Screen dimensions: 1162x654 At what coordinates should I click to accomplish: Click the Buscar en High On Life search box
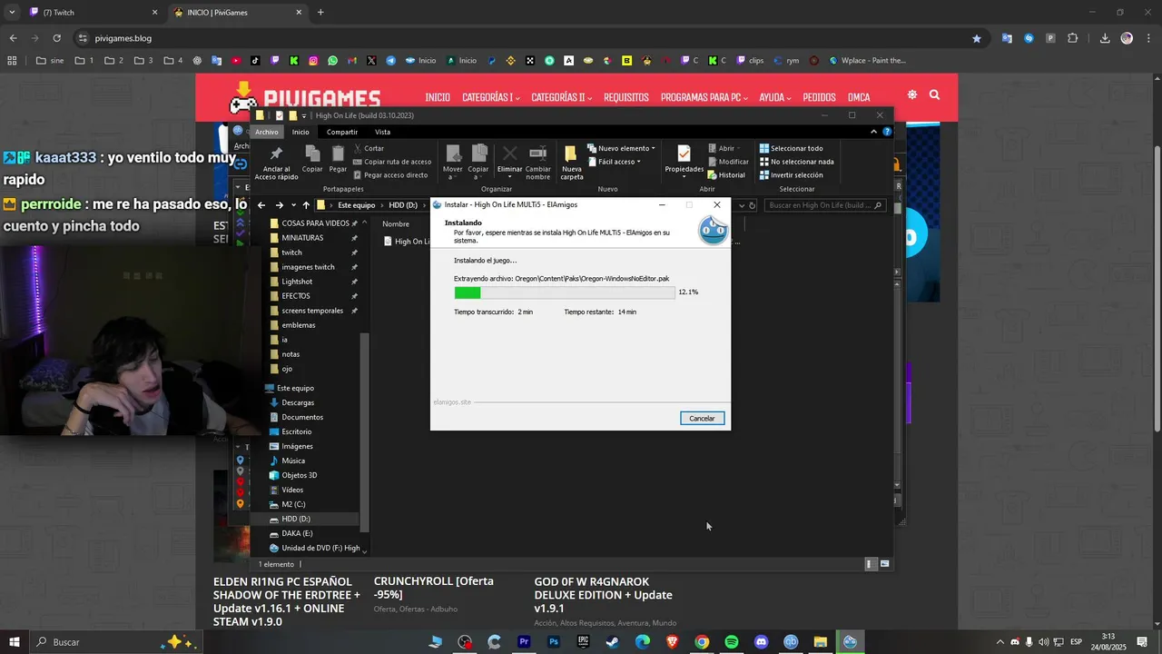pyautogui.click(x=826, y=205)
